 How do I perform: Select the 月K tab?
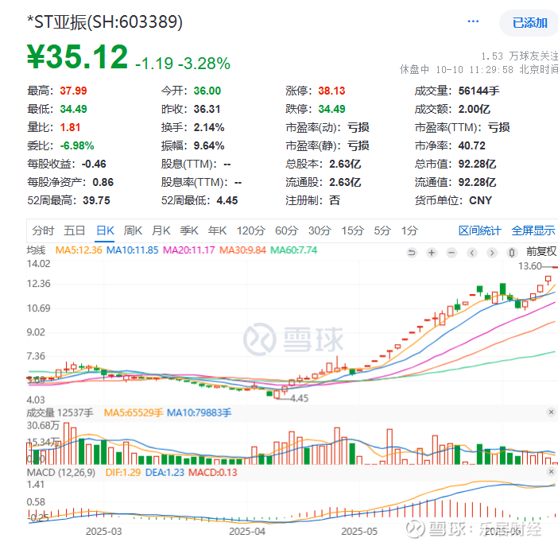pos(161,230)
